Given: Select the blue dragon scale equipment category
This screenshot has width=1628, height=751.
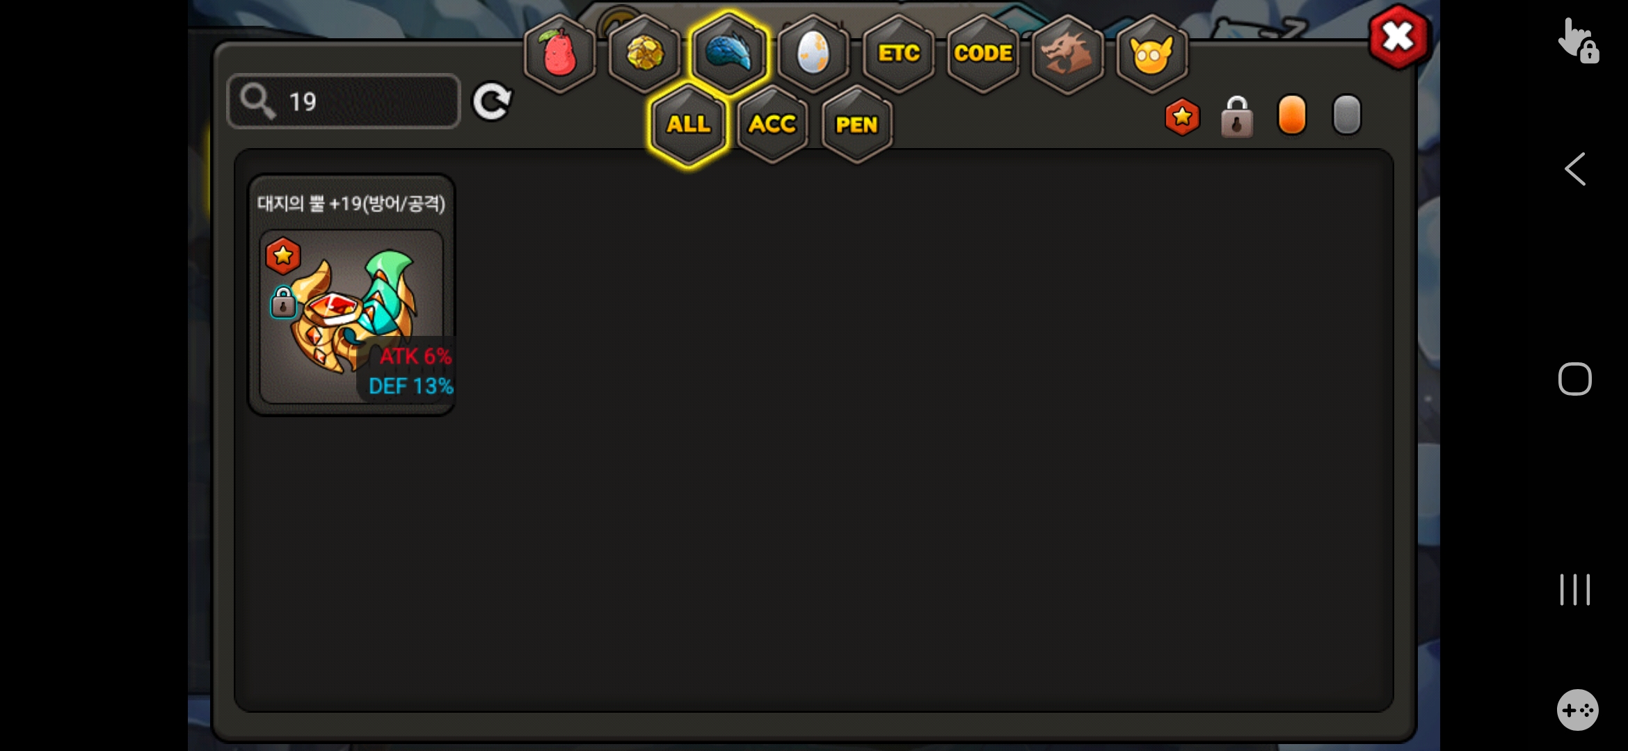Looking at the screenshot, I should (x=729, y=54).
